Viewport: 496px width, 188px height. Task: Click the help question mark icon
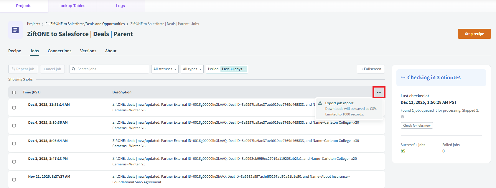402,117
